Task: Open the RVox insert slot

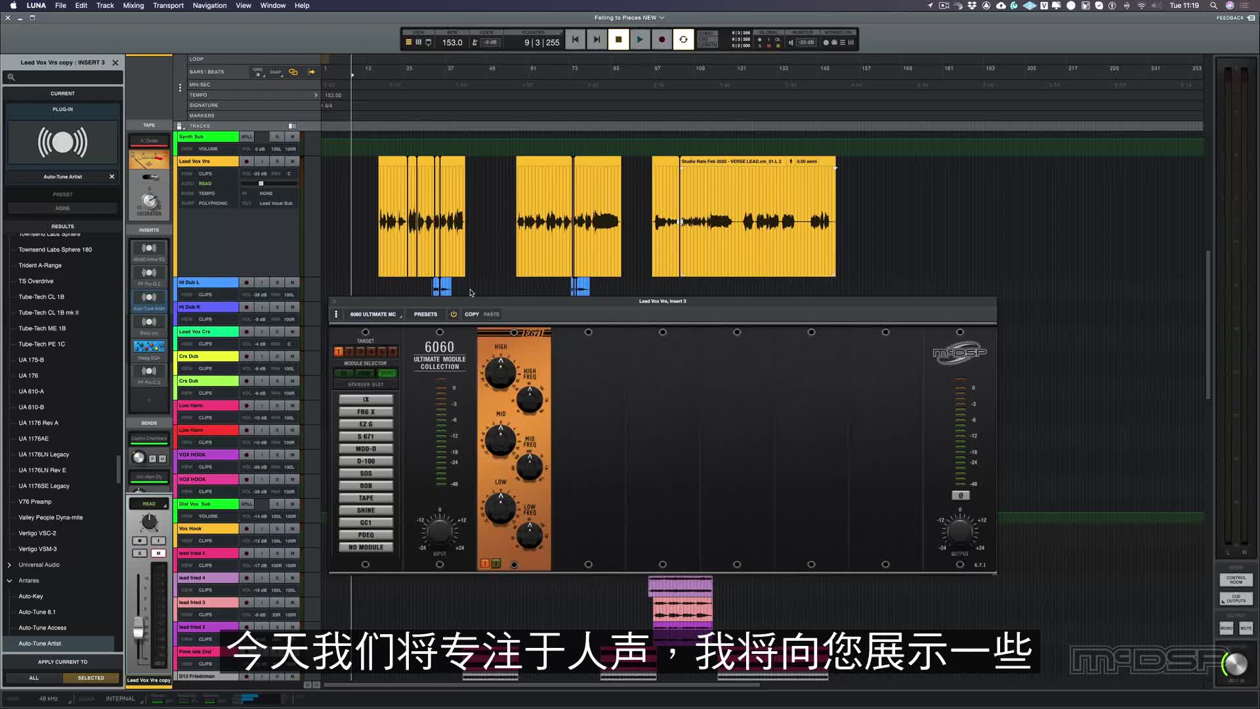Action: pos(149,326)
